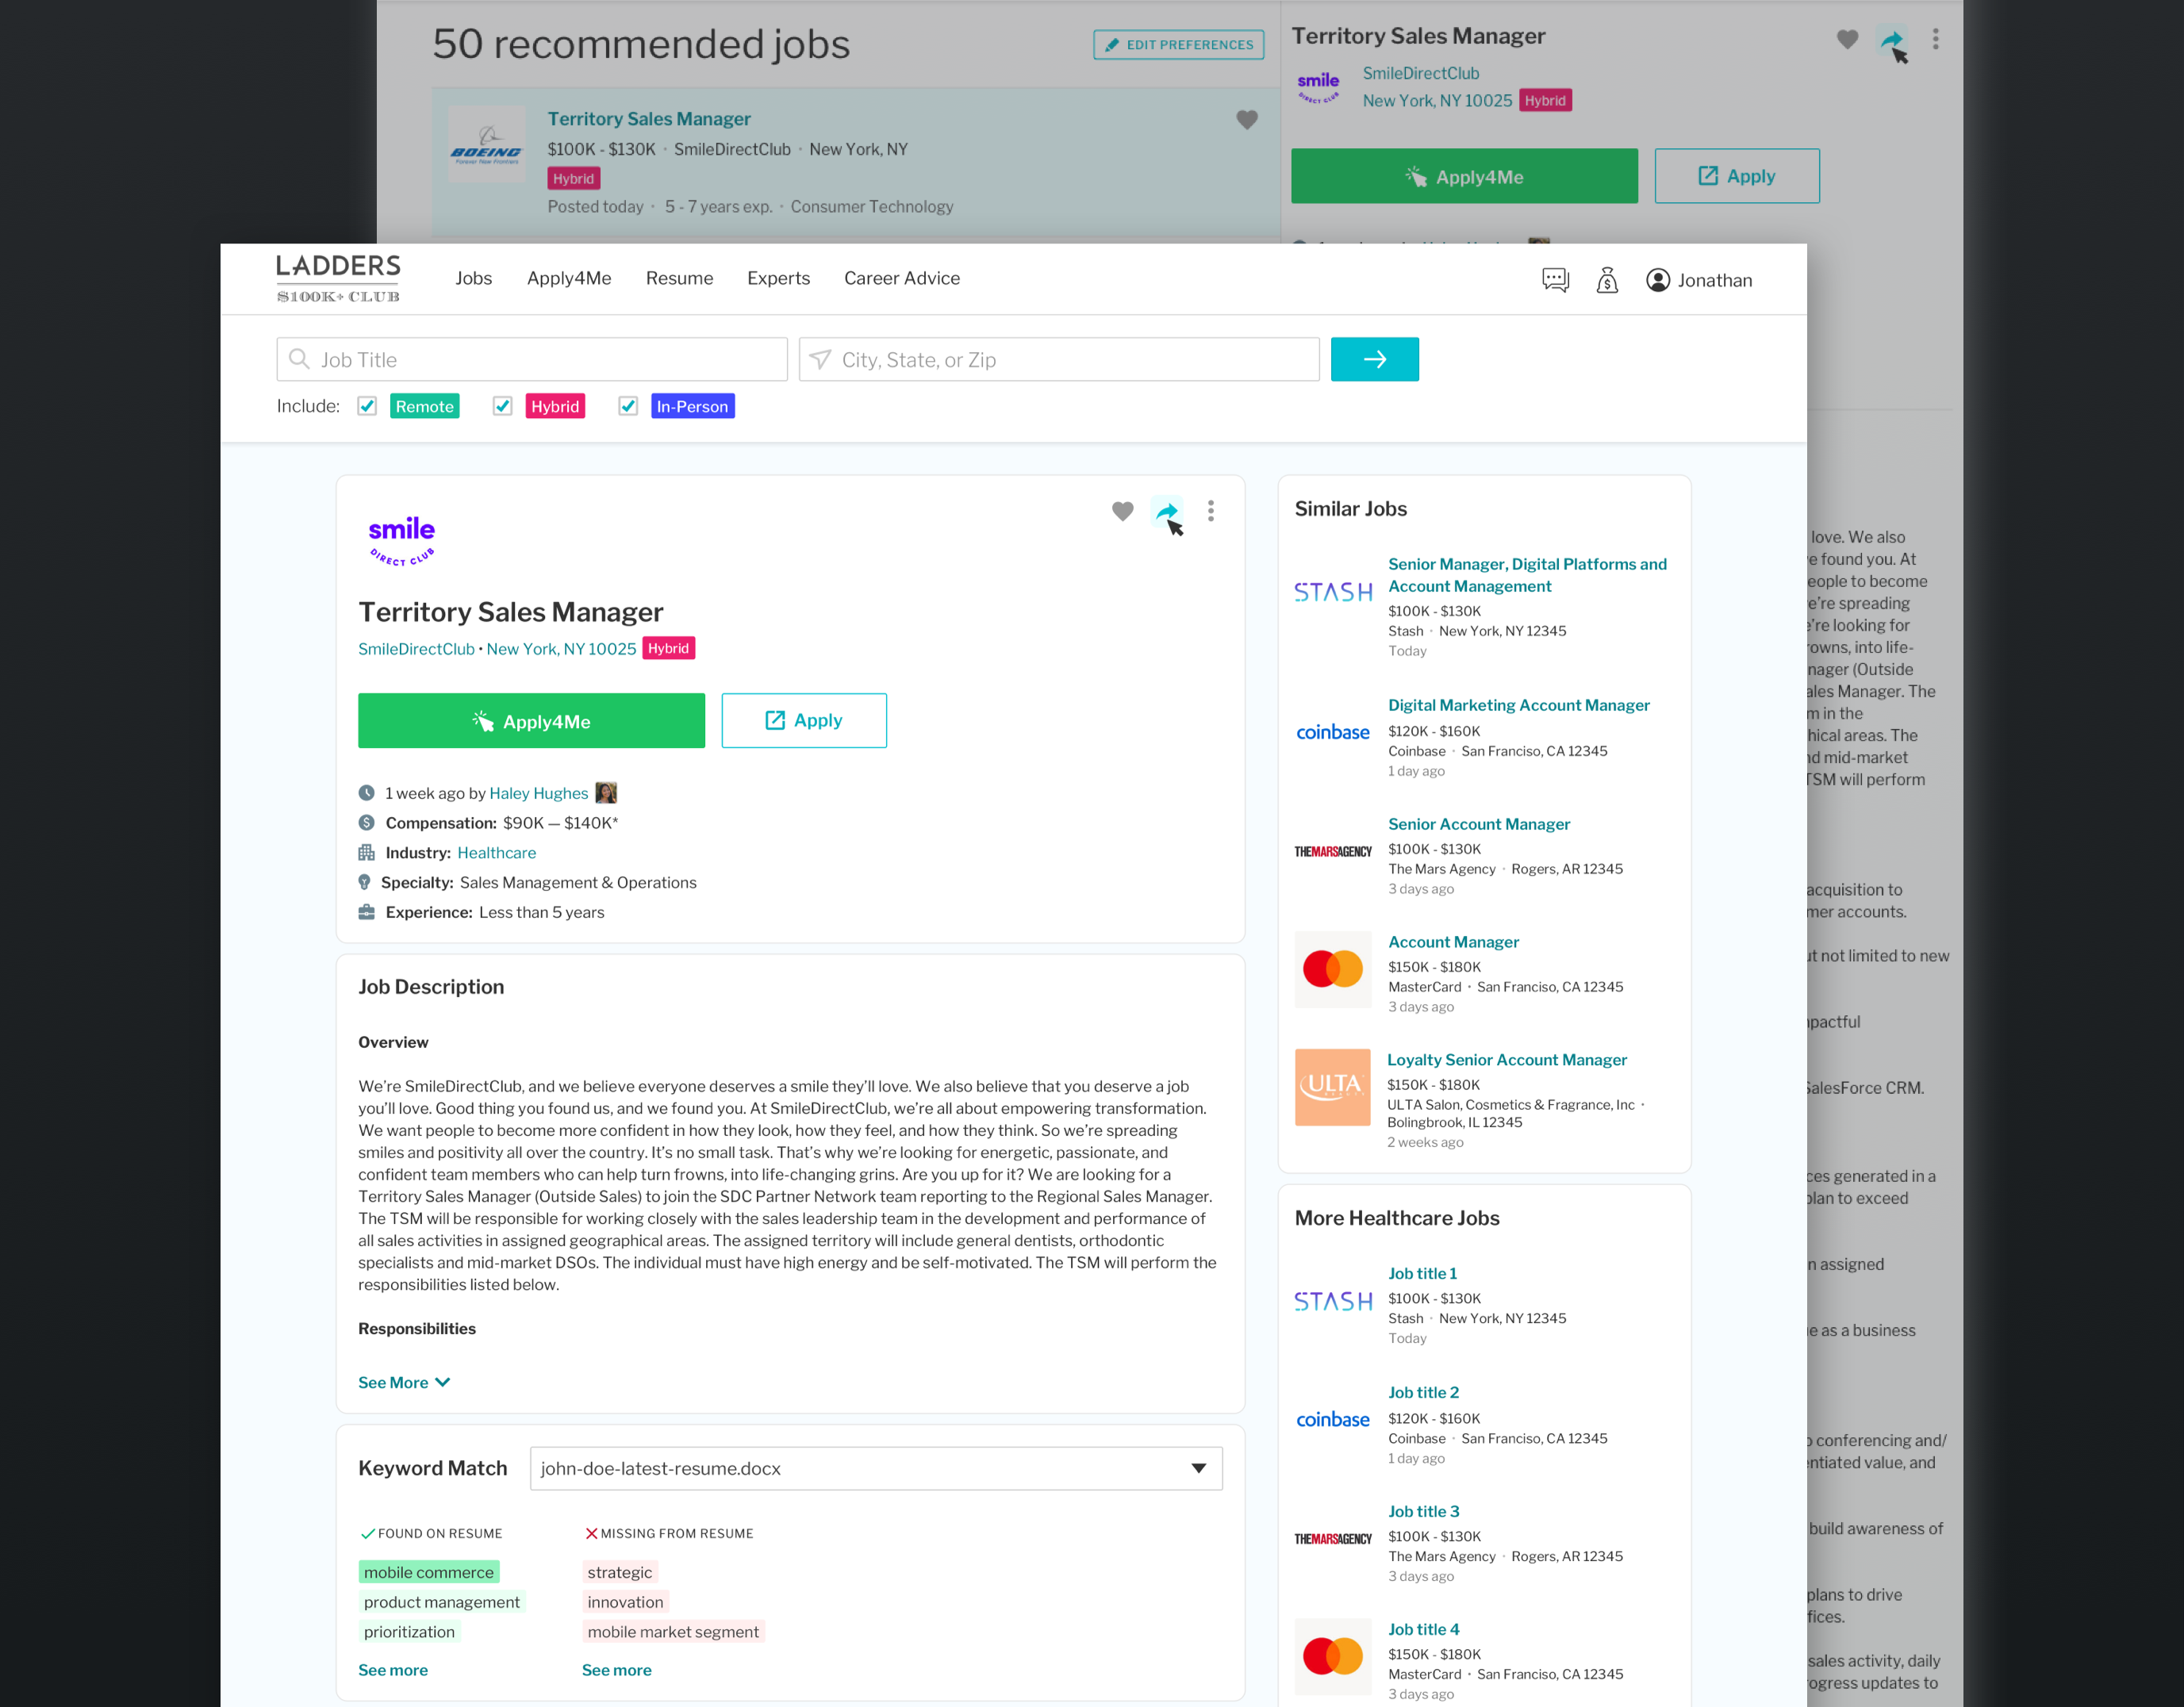Click The Mars Agency logo in Similar Jobs
This screenshot has height=1707, width=2184.
coord(1332,851)
